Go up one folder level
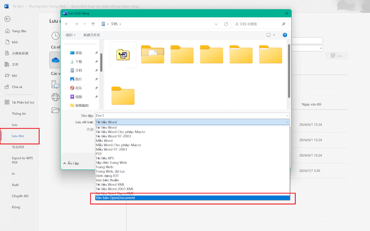This screenshot has width=370, height=231. tap(93, 24)
